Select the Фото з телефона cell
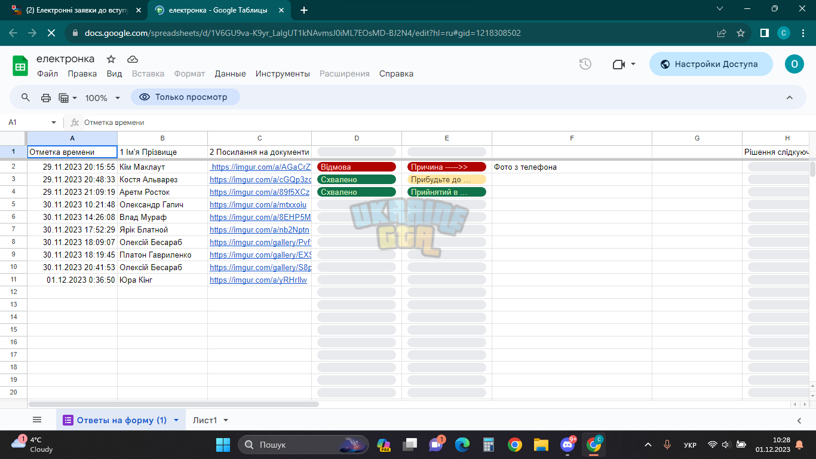816x459 pixels. 572,167
